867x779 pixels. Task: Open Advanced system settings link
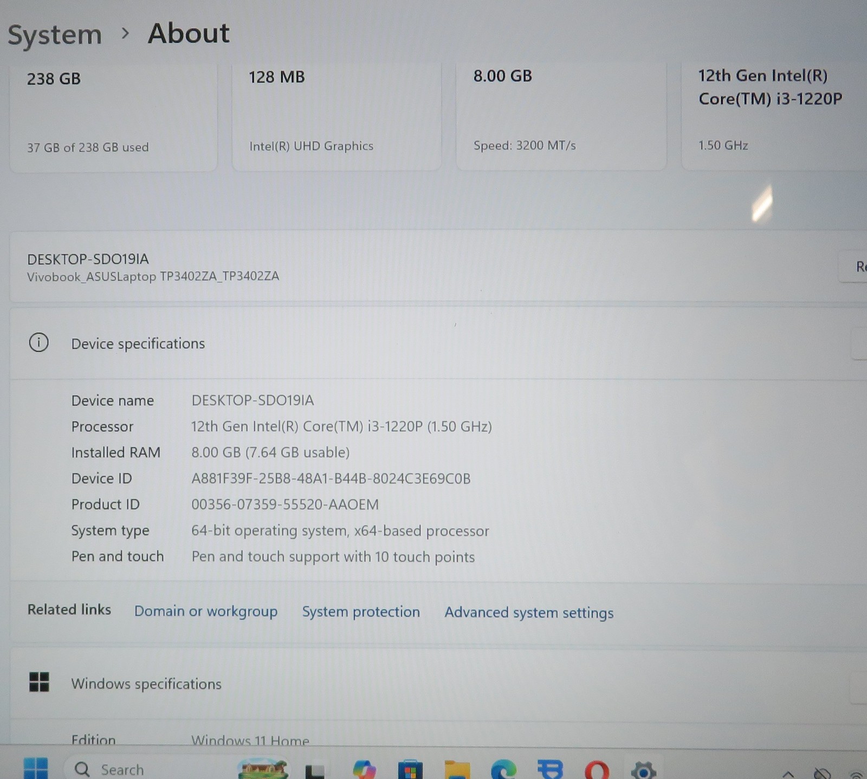click(x=529, y=613)
